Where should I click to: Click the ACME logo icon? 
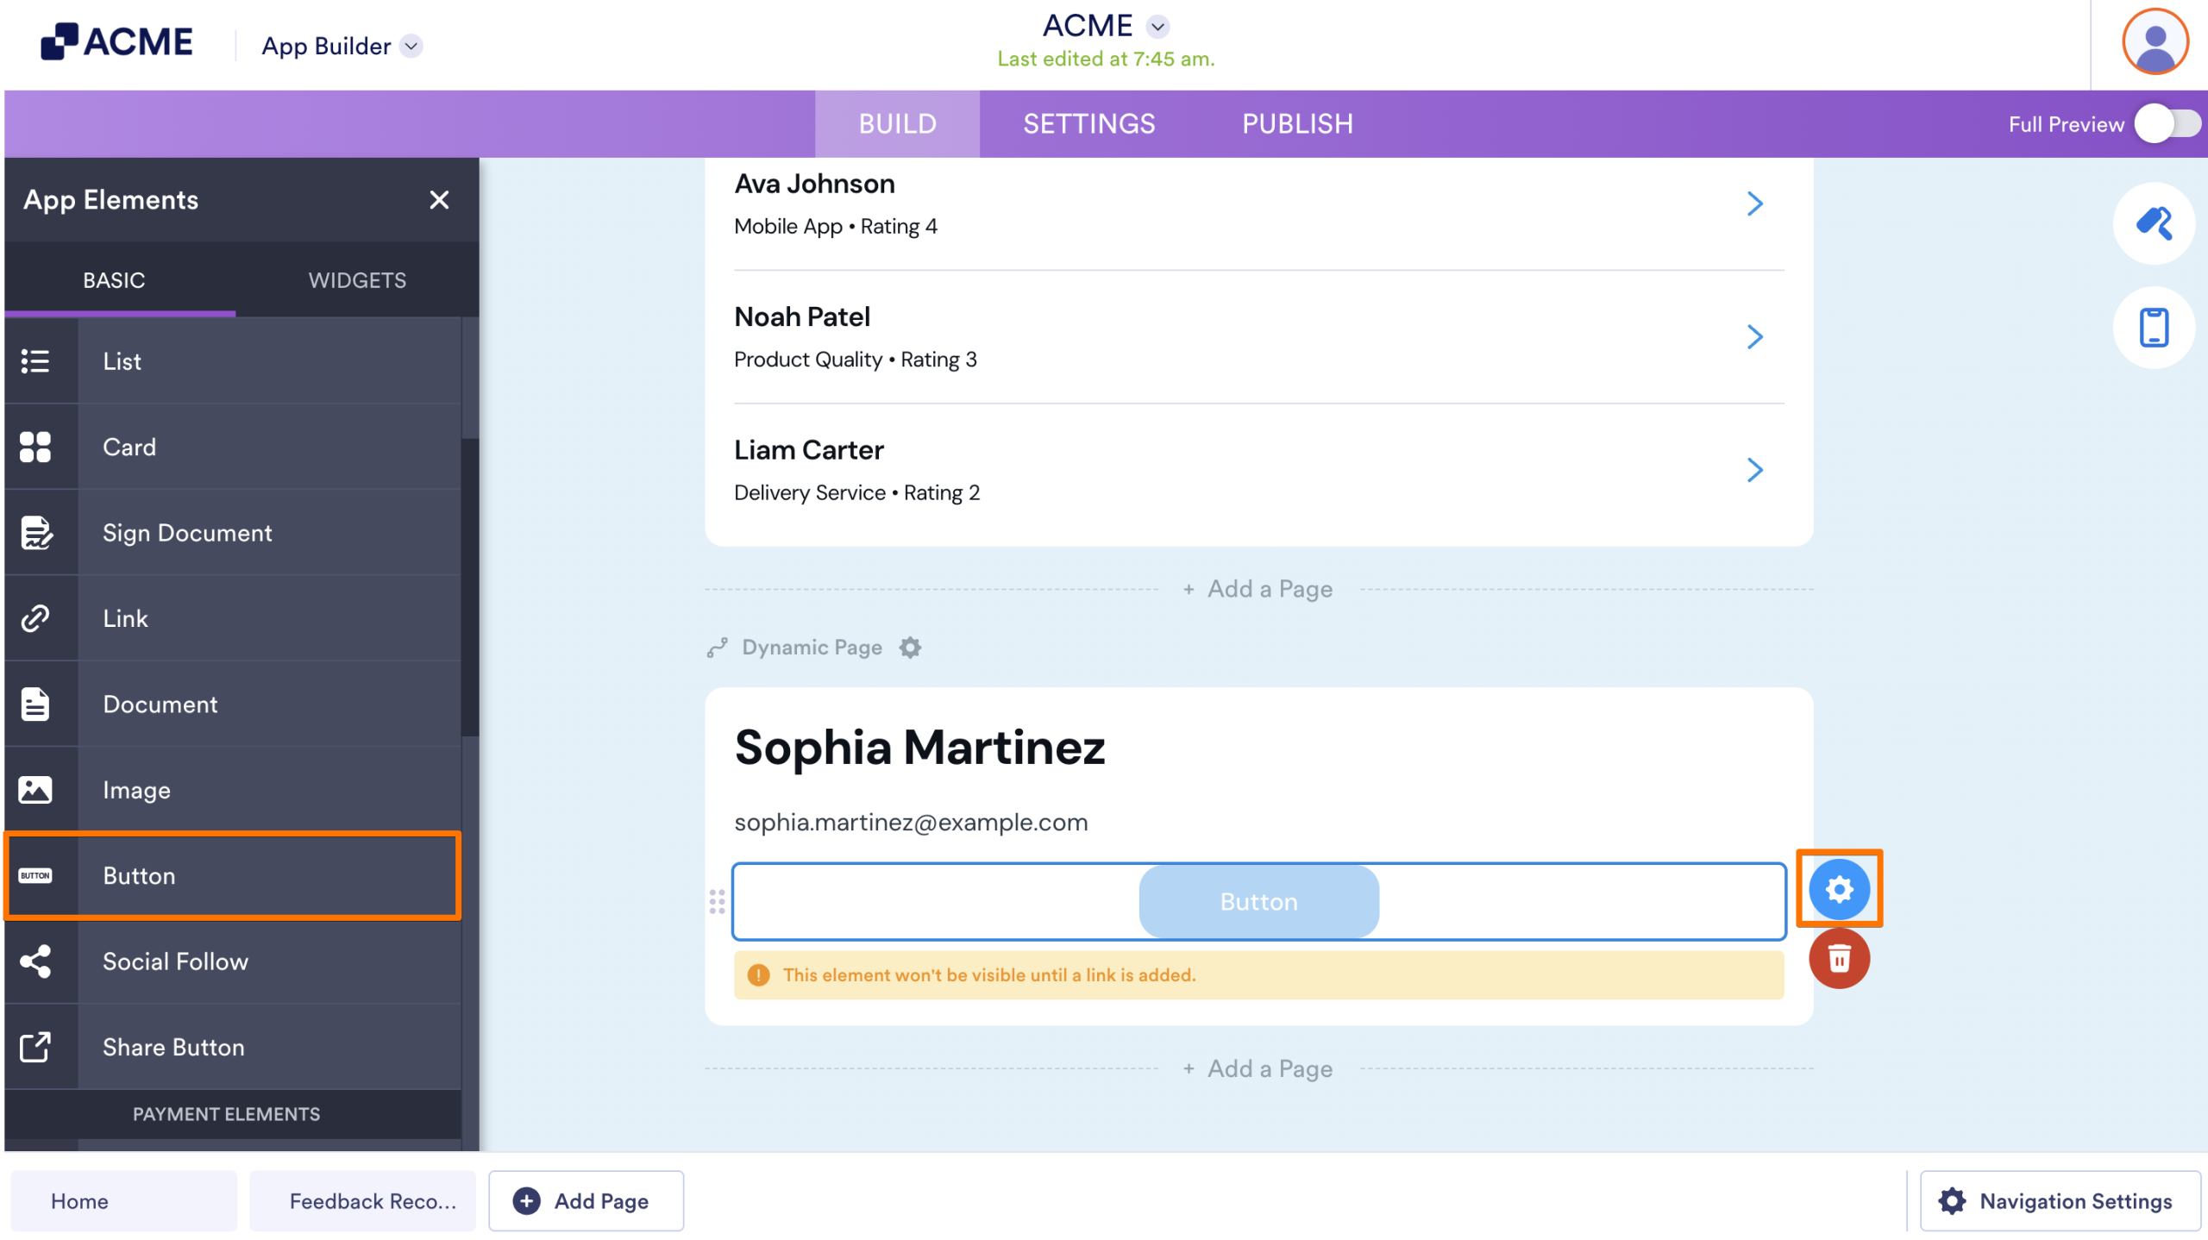pyautogui.click(x=59, y=41)
